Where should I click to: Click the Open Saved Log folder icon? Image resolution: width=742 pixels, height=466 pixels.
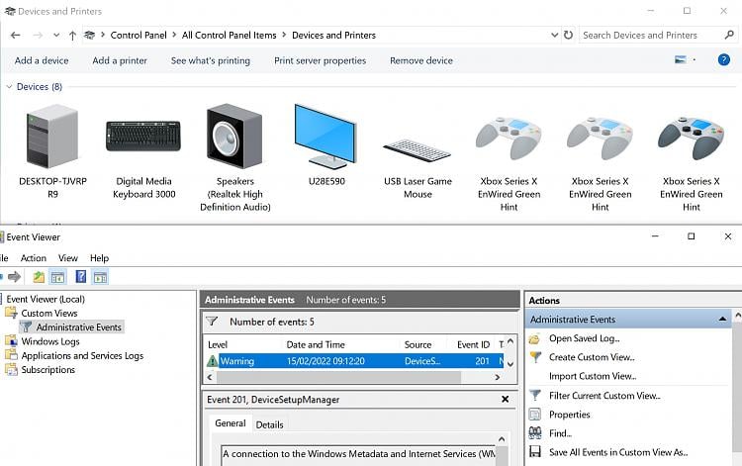(x=534, y=338)
